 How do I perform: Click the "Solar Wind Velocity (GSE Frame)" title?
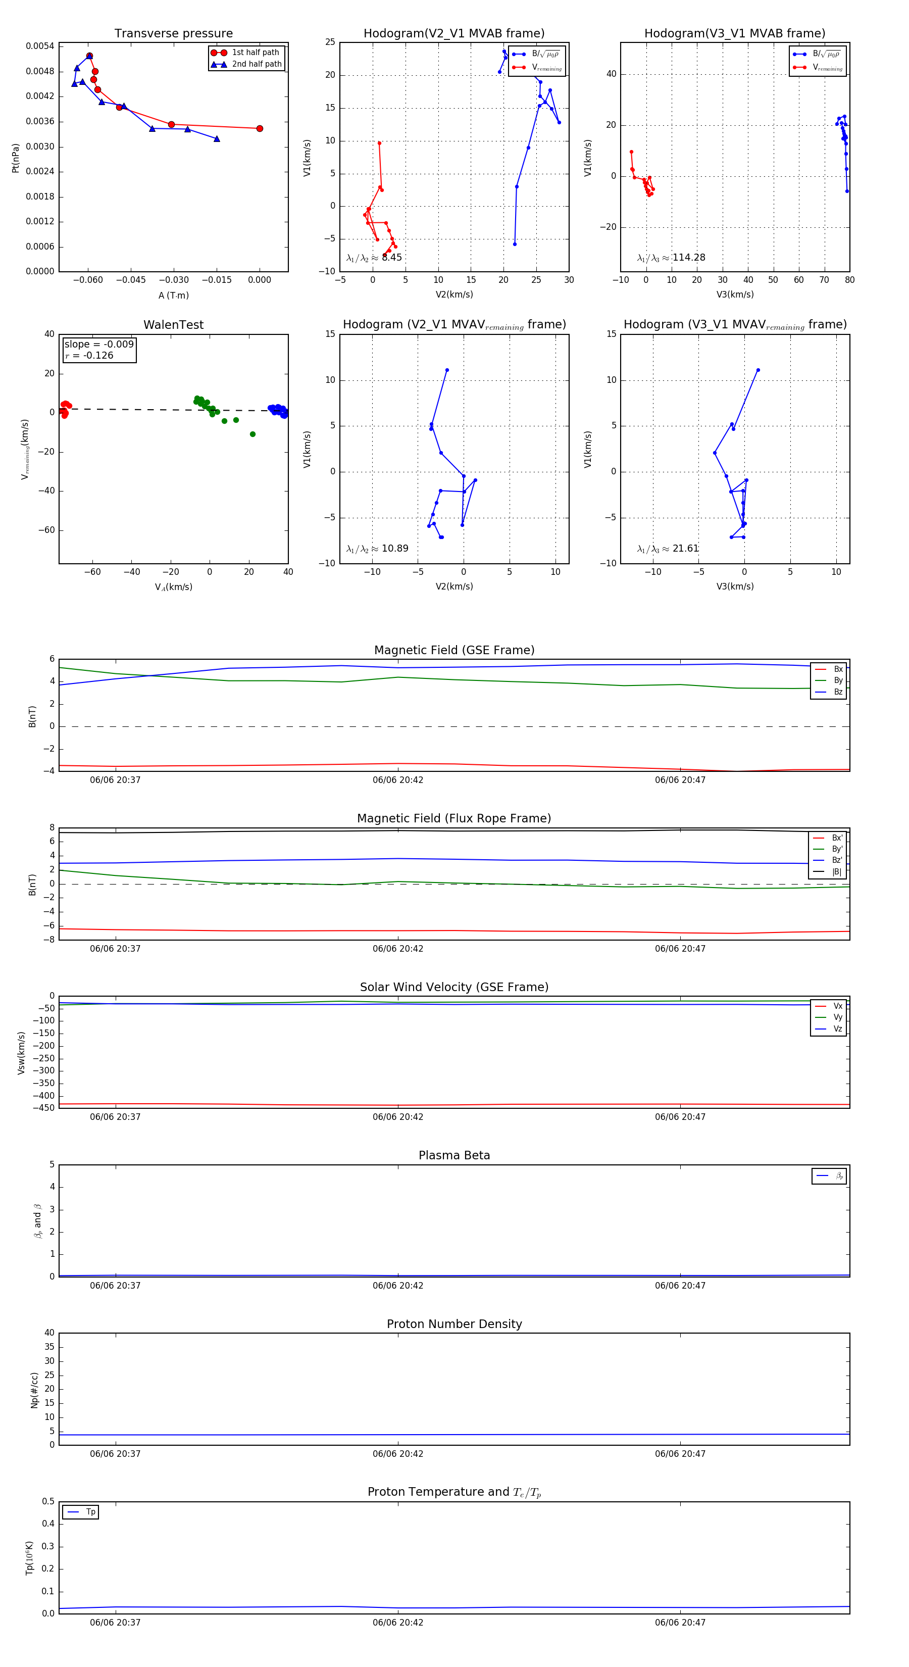click(453, 988)
